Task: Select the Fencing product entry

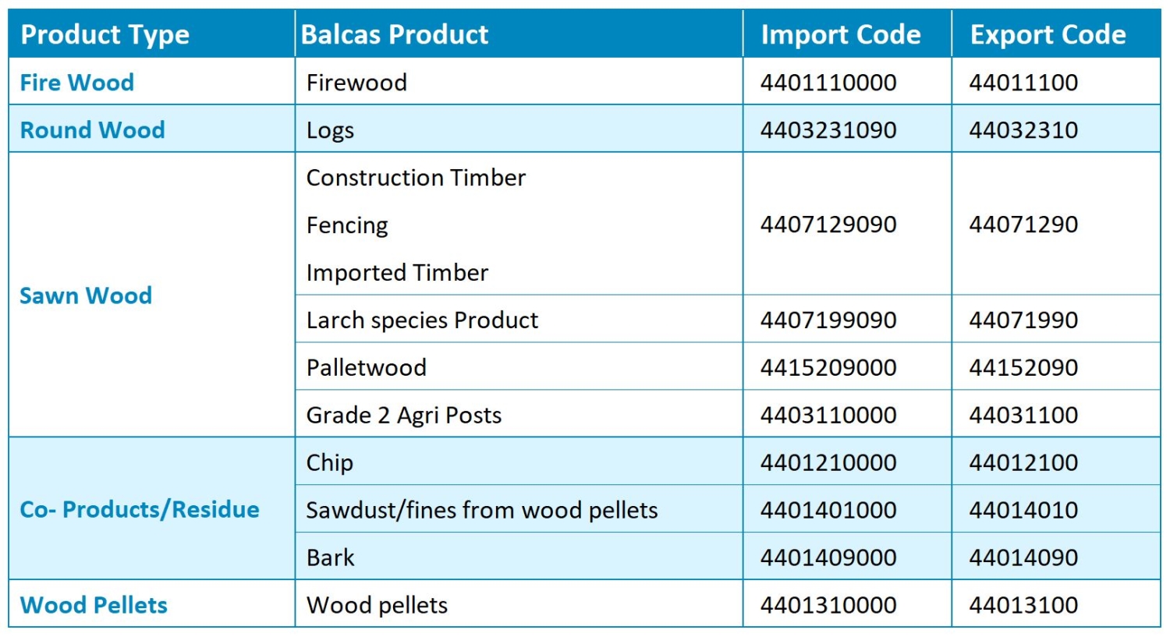Action: point(347,225)
